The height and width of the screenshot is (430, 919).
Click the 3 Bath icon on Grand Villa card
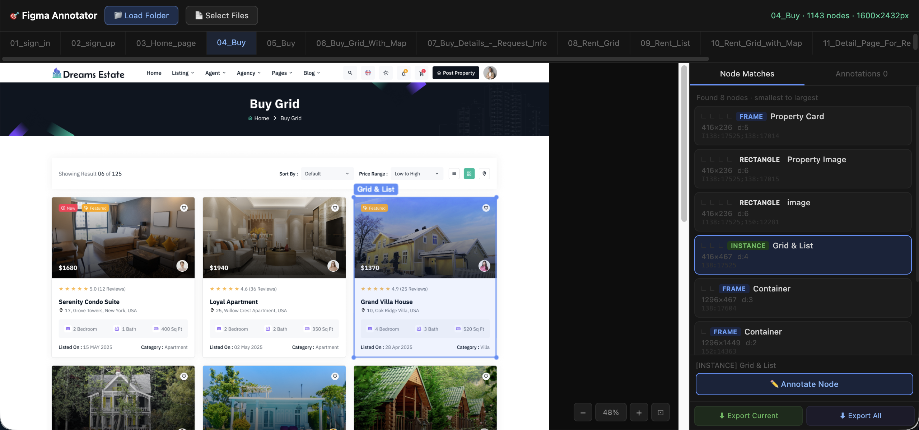click(419, 329)
